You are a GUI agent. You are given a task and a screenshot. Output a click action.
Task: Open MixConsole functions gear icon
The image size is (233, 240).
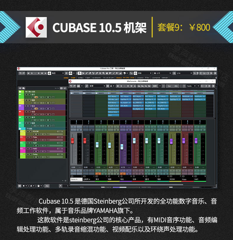(213, 86)
